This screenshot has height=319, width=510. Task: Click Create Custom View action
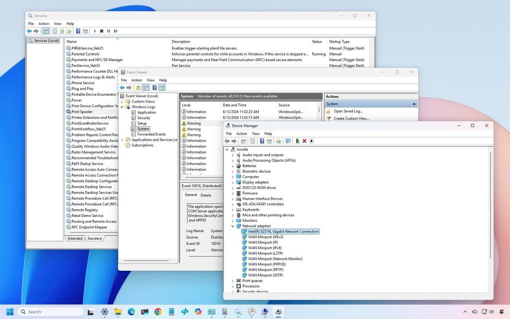click(x=351, y=118)
